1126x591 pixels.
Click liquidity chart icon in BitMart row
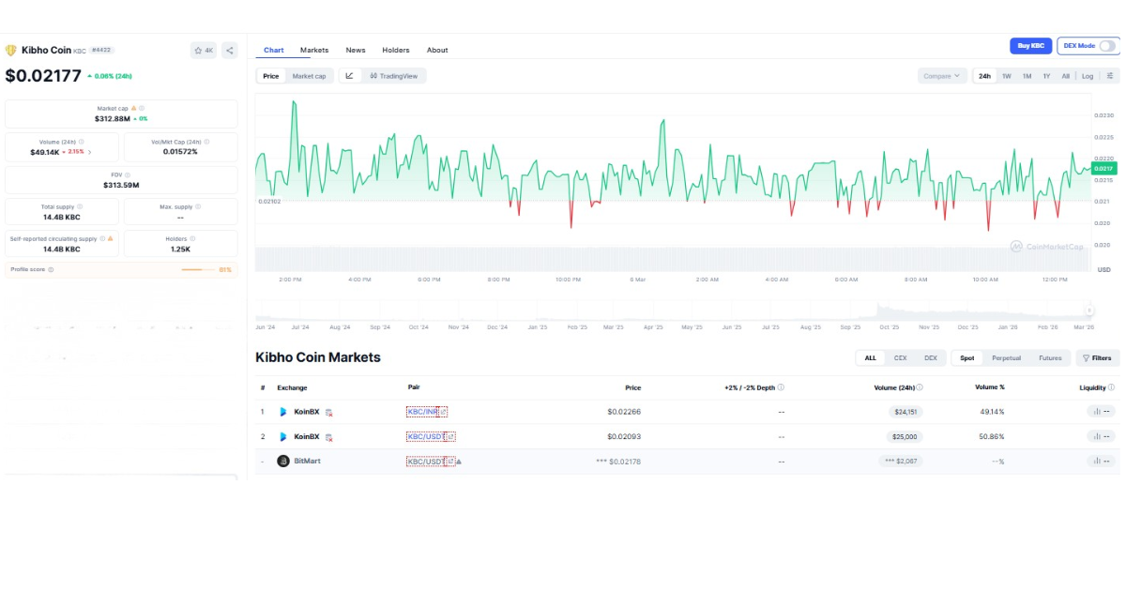(1096, 461)
